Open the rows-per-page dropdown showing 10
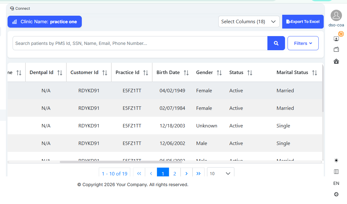Screen dimensions: 347x204 (x=221, y=173)
